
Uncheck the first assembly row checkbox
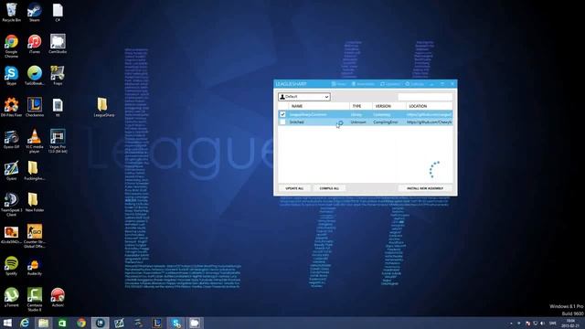click(x=282, y=114)
